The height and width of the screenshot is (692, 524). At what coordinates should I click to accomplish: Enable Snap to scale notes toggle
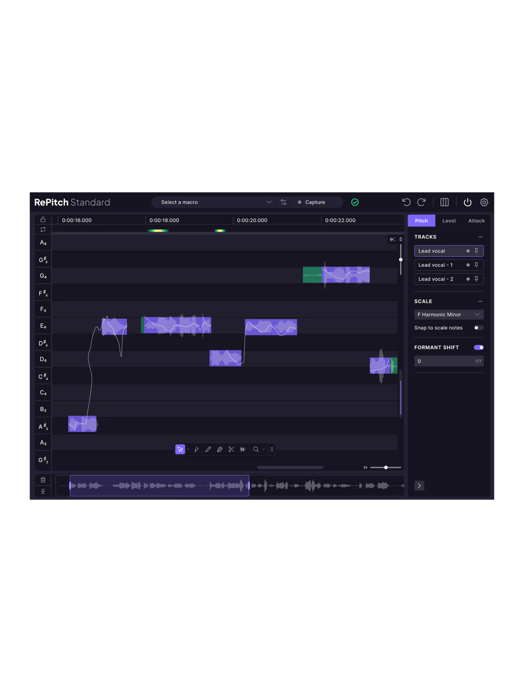[478, 328]
